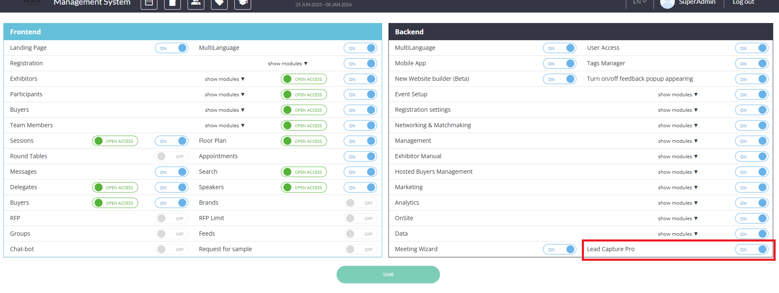The height and width of the screenshot is (293, 779).
Task: Turn off the Frontend MultiLanguage toggle
Action: point(360,48)
